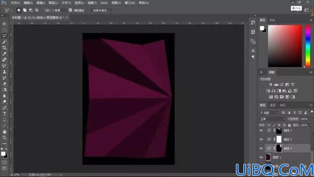Click Subtract from selection mode icon

pyautogui.click(x=30, y=10)
